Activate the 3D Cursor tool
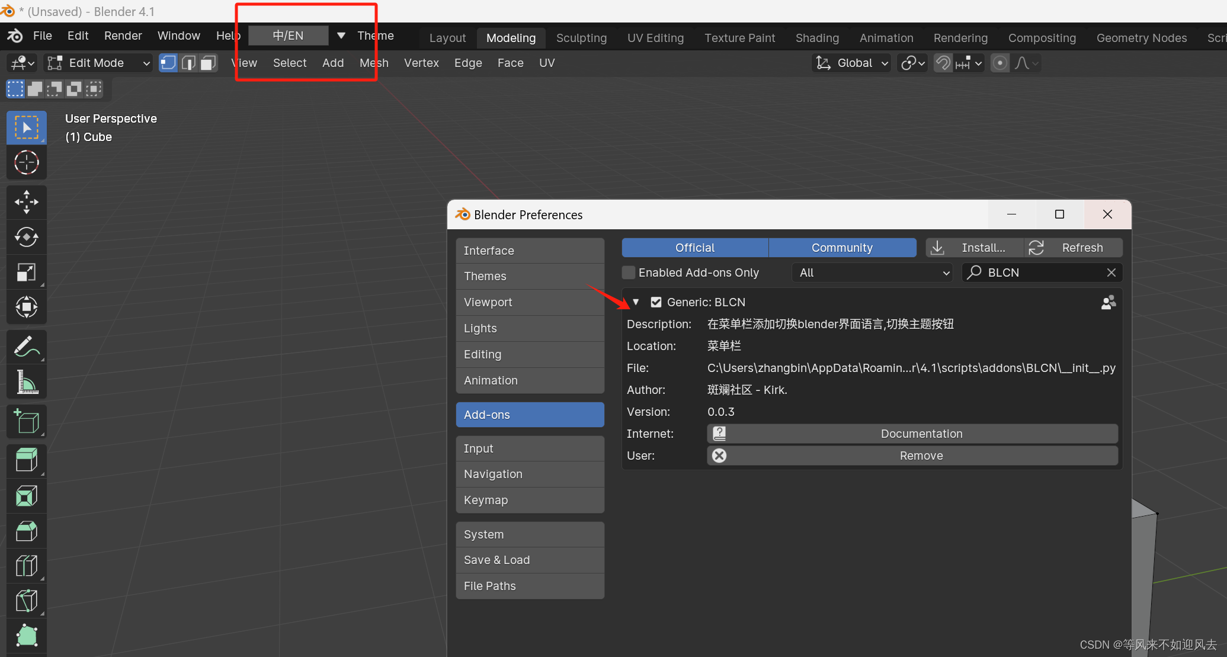The height and width of the screenshot is (657, 1227). 27,162
